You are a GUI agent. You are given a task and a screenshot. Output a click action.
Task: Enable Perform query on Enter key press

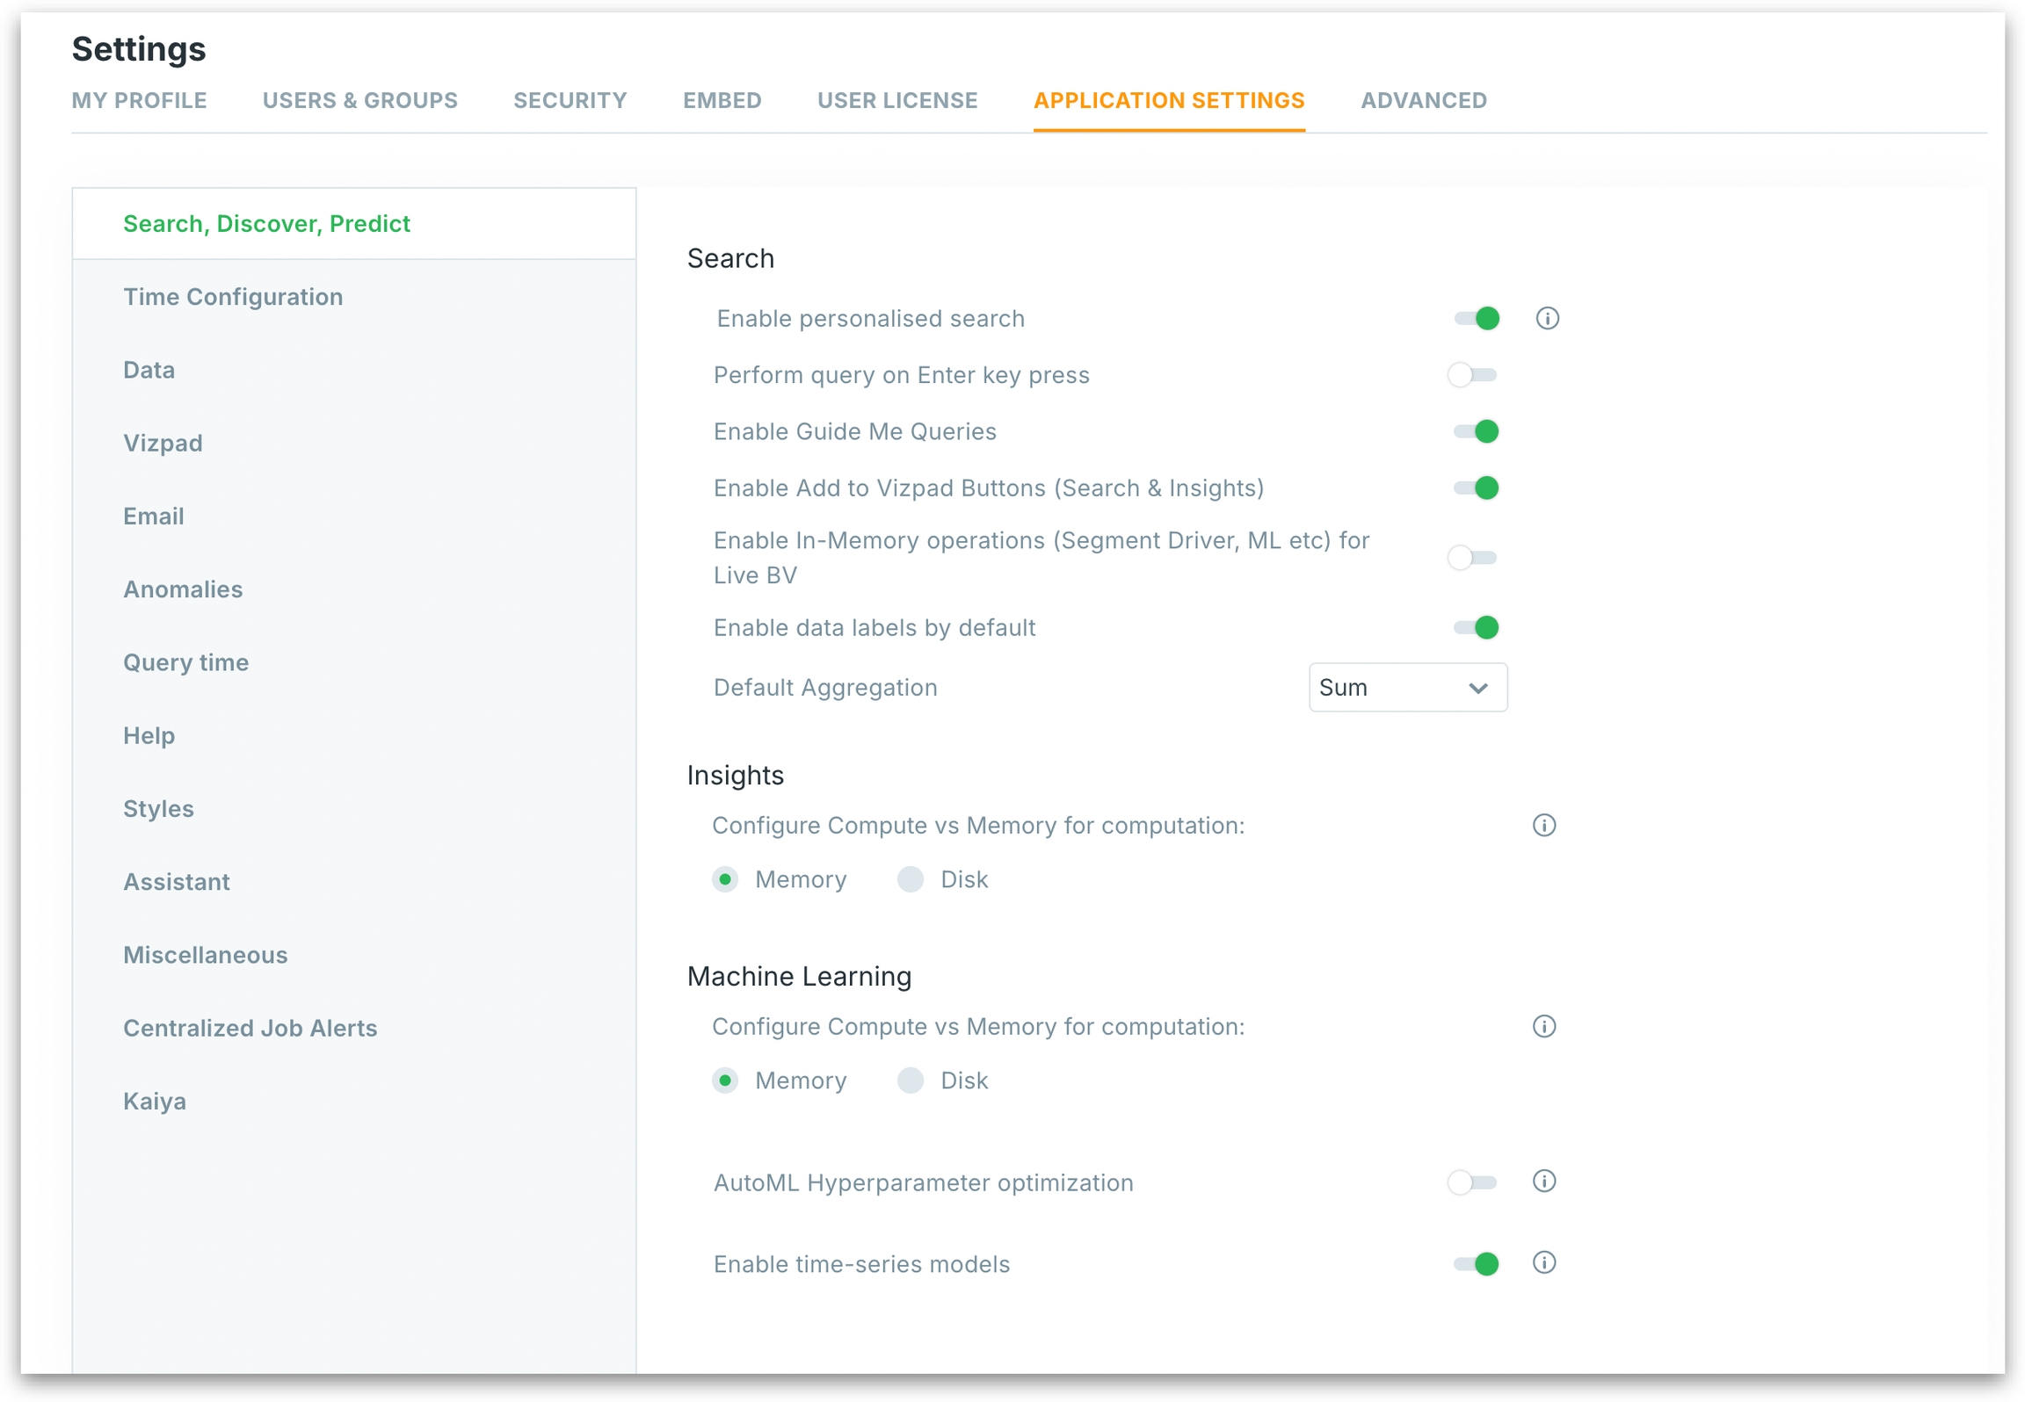click(x=1472, y=375)
